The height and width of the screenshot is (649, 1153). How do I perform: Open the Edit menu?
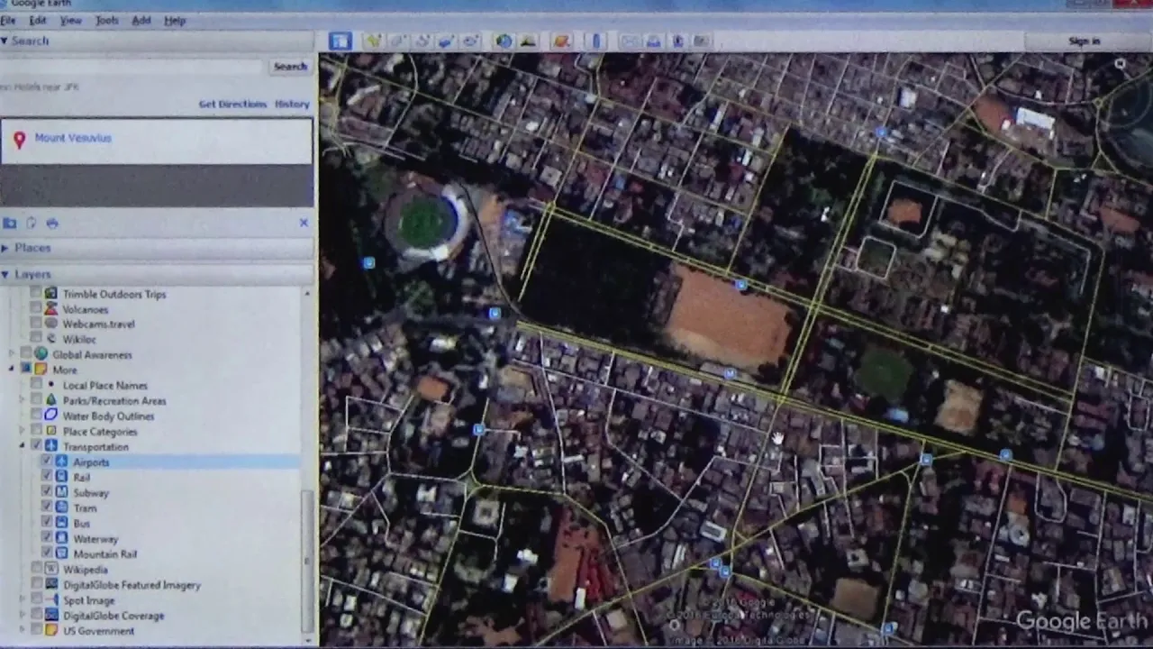click(38, 20)
